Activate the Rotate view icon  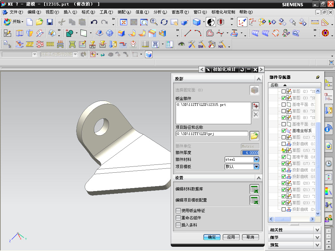tap(164, 22)
